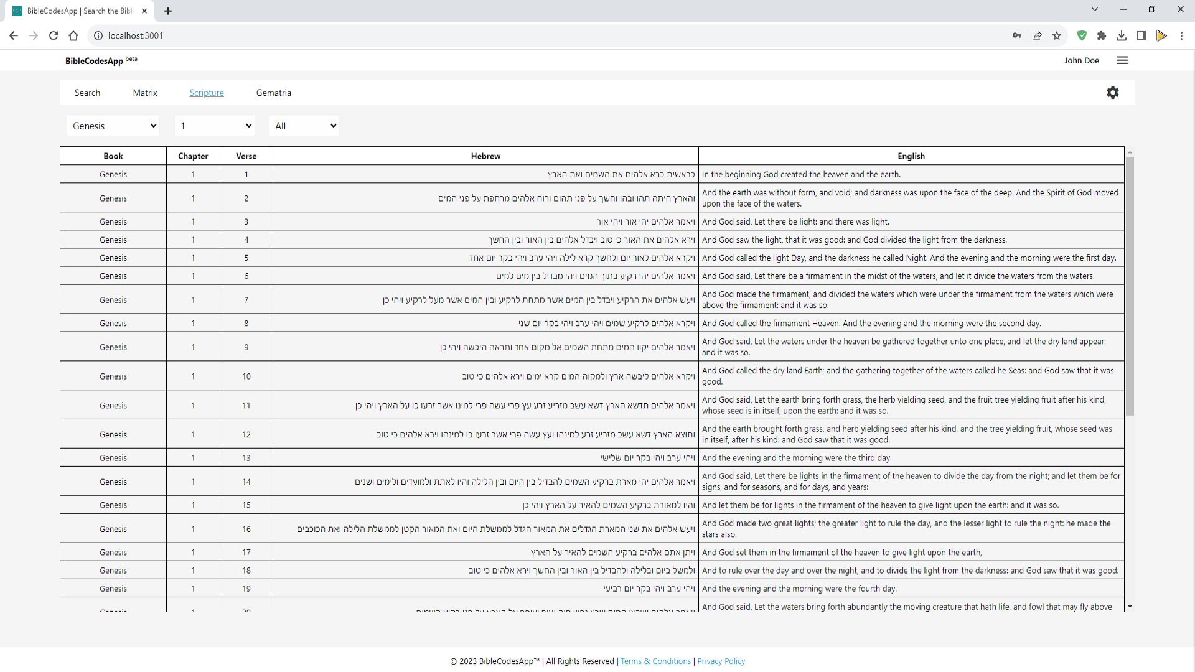Open the extensions puzzle icon
Image resolution: width=1195 pixels, height=672 pixels.
click(1102, 35)
